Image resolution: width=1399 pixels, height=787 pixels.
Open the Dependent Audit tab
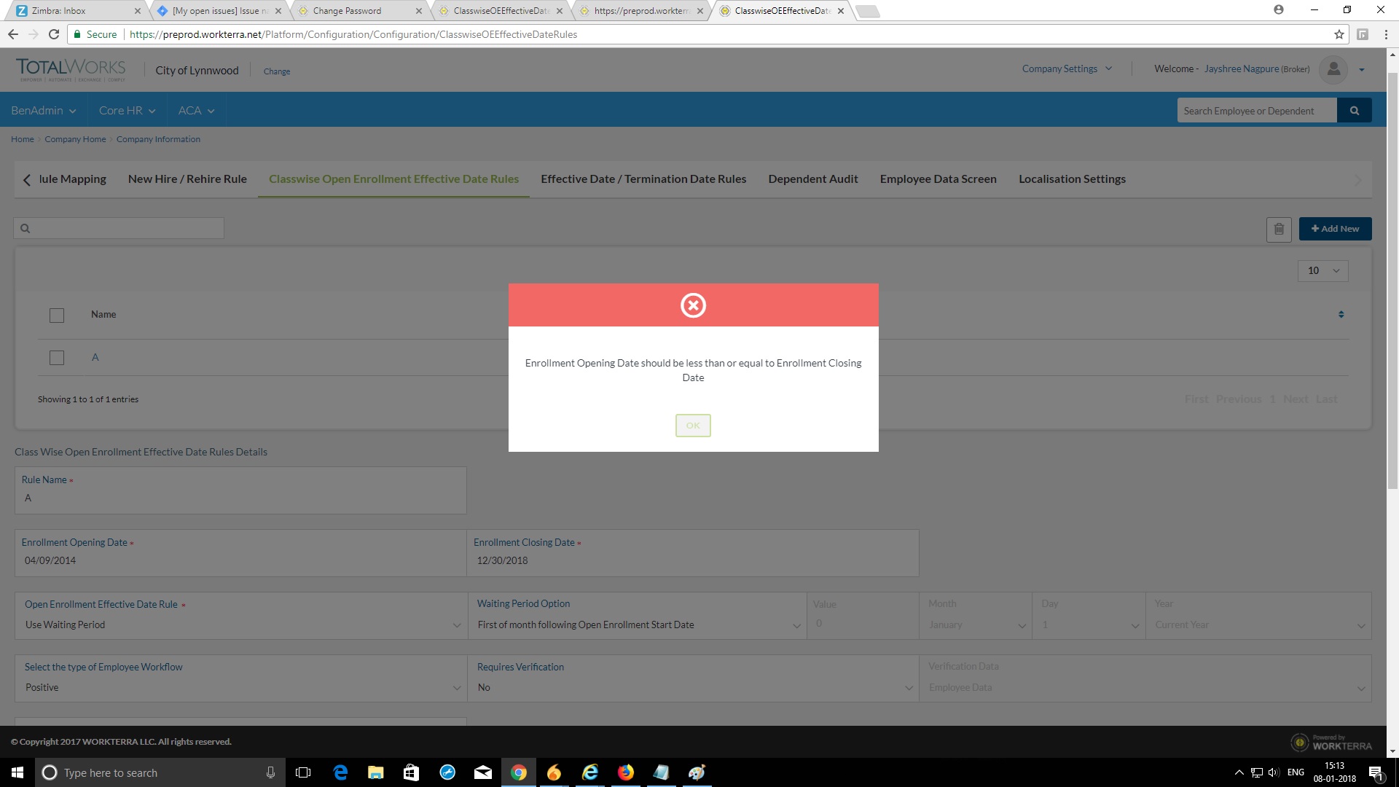pyautogui.click(x=812, y=179)
